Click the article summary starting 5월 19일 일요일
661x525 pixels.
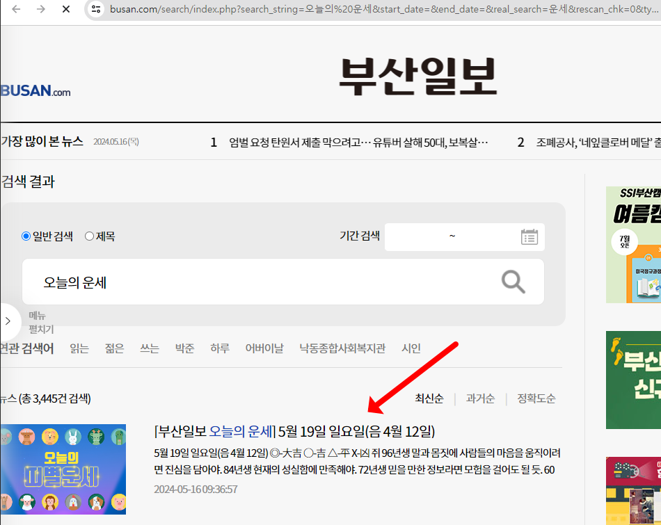pyautogui.click(x=357, y=462)
